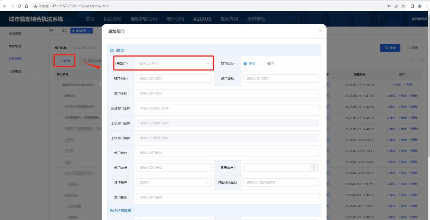Close the 添加部门 dialog with the x
The height and width of the screenshot is (220, 430).
tap(320, 31)
